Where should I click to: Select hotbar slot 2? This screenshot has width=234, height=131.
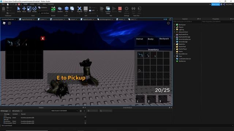(151, 99)
